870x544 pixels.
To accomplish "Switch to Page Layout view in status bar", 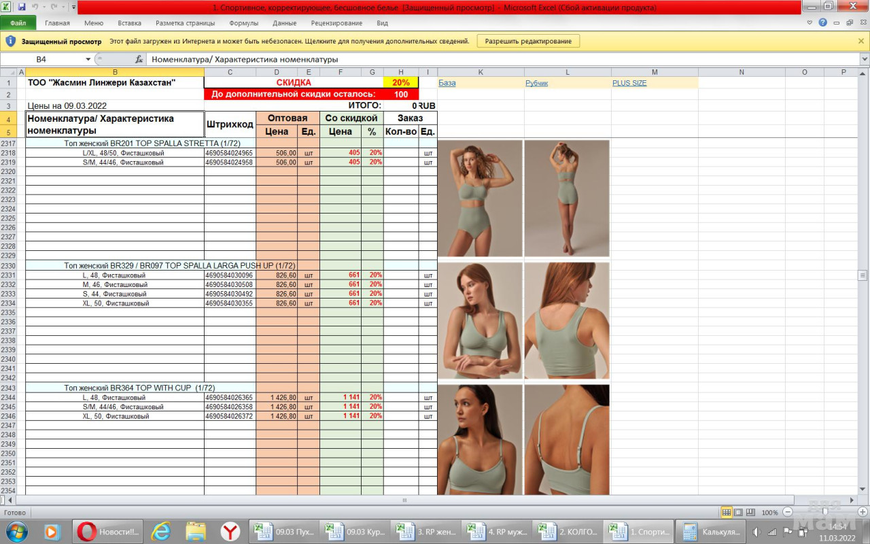I will (x=738, y=512).
